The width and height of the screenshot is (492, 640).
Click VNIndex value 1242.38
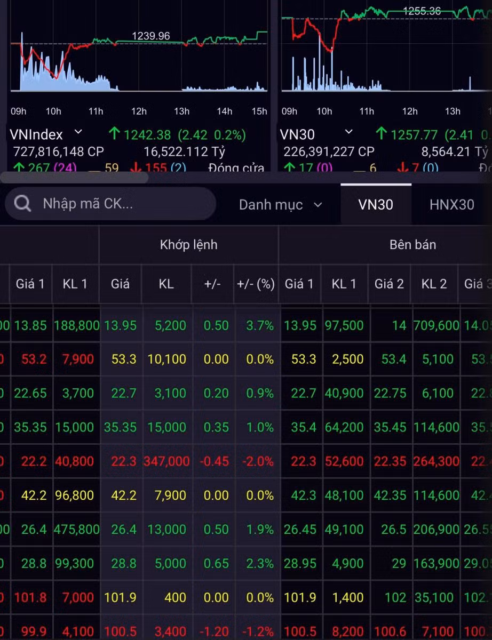tap(147, 134)
